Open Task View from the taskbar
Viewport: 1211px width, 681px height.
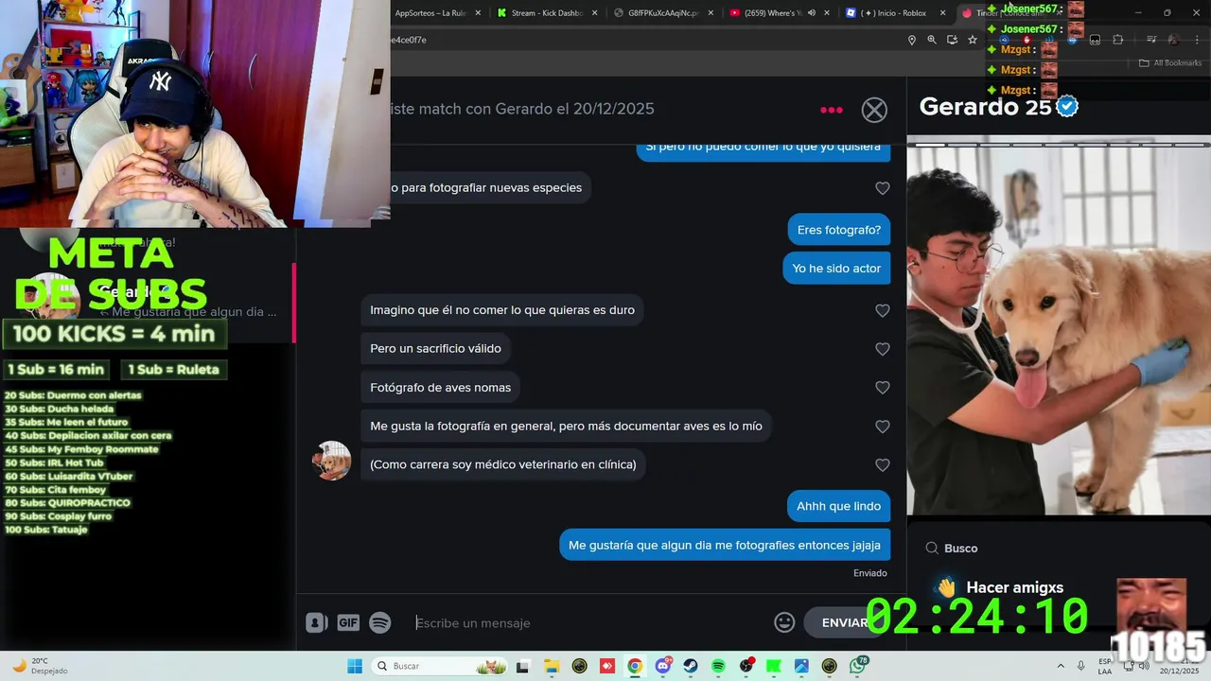click(522, 666)
